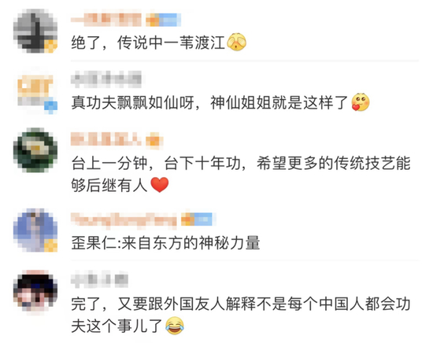Open the blue pixelated avatar
Viewport: 433px width, 343px height.
coord(35,231)
